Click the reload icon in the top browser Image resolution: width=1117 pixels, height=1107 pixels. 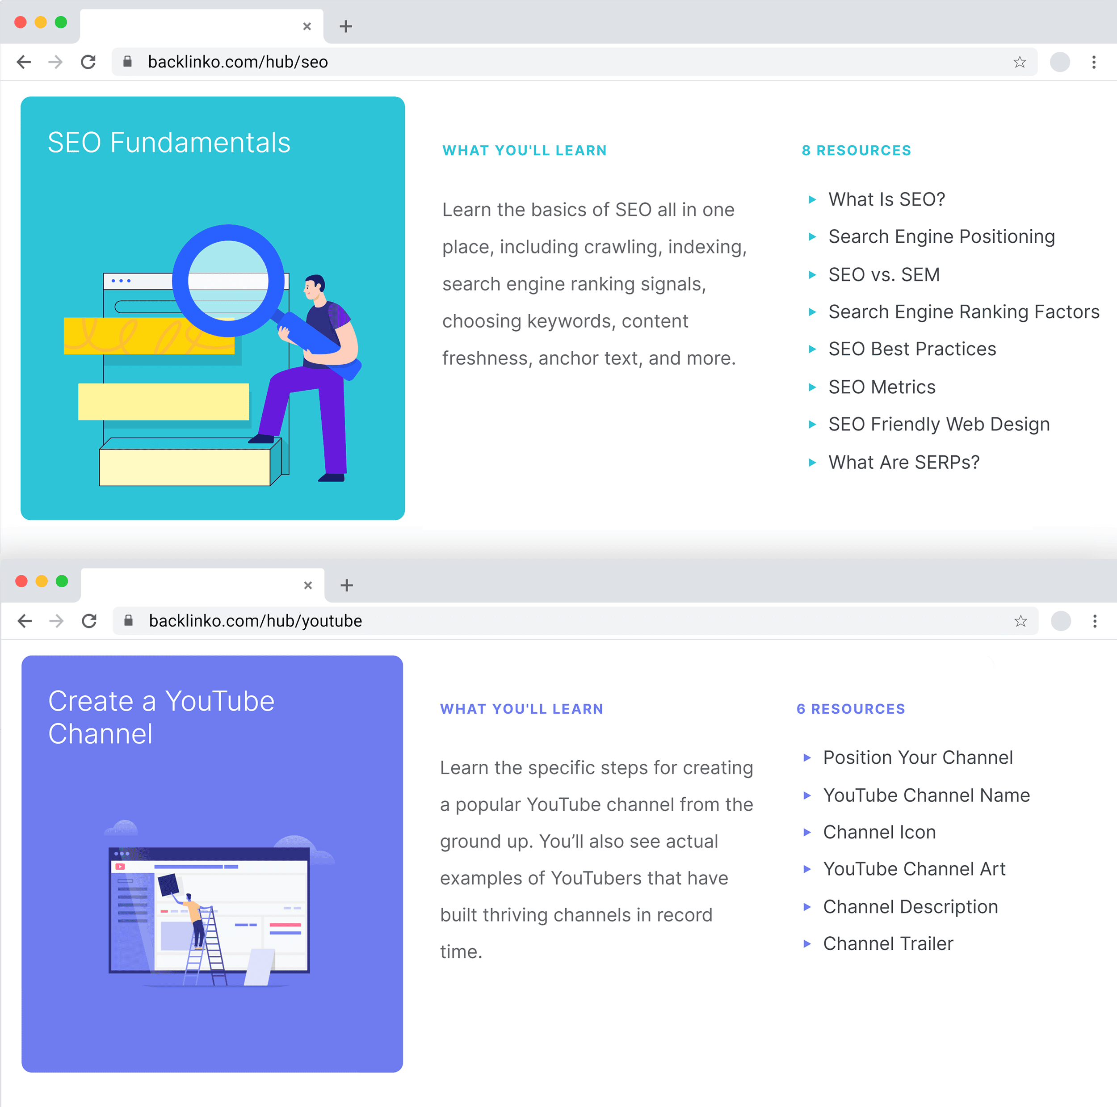point(88,62)
